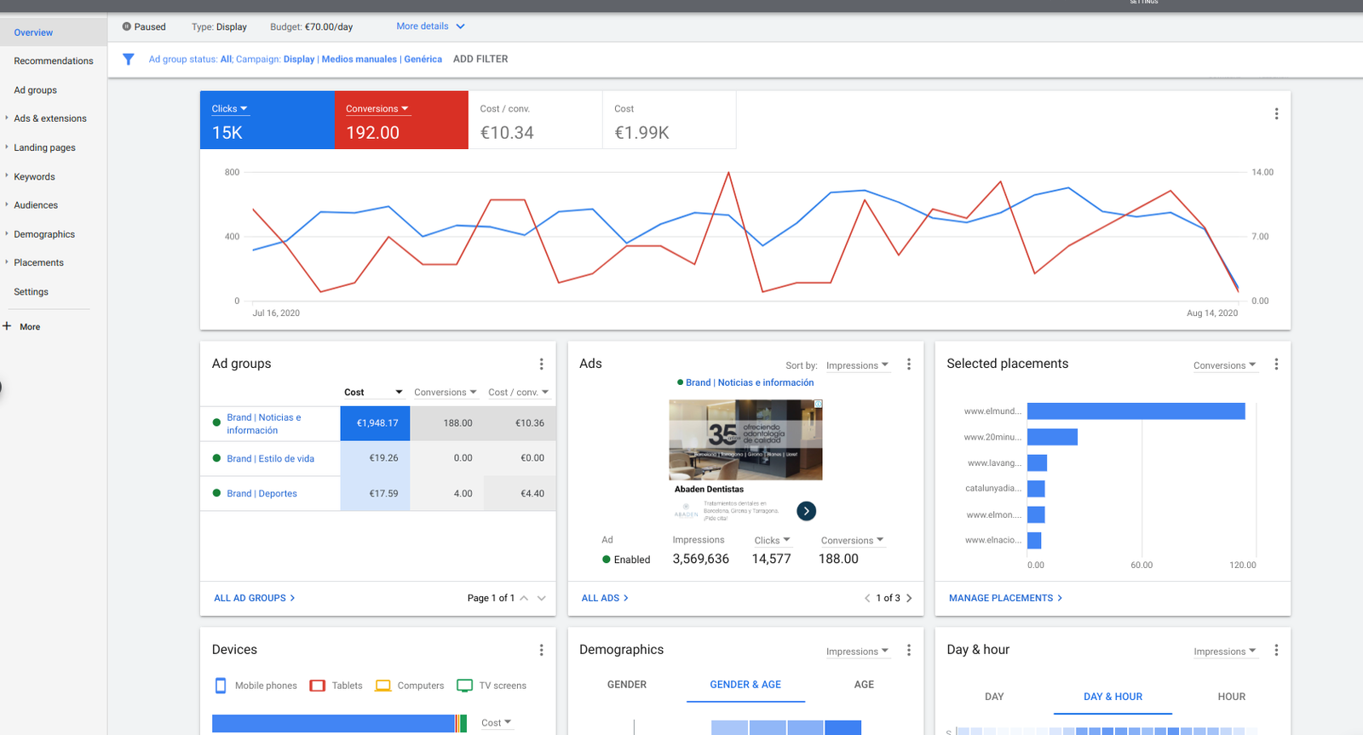Screen dimensions: 1363x735
Task: Open the Ads card three-dot menu
Action: click(909, 365)
